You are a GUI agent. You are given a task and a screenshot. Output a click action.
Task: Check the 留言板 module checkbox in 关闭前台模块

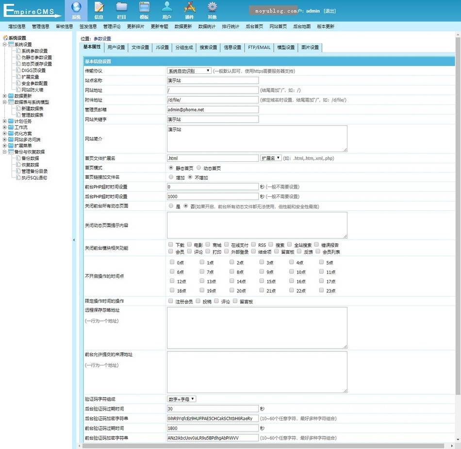tap(277, 251)
